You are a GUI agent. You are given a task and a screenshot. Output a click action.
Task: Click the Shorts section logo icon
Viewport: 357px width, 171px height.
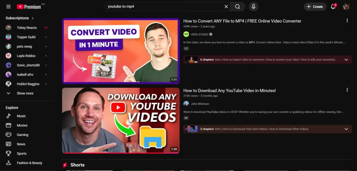[65, 165]
